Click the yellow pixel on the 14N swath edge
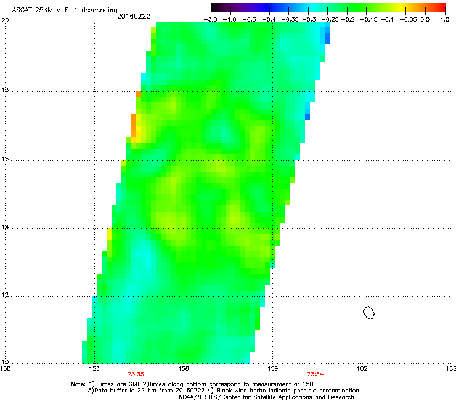The height and width of the screenshot is (401, 456). pos(109,234)
